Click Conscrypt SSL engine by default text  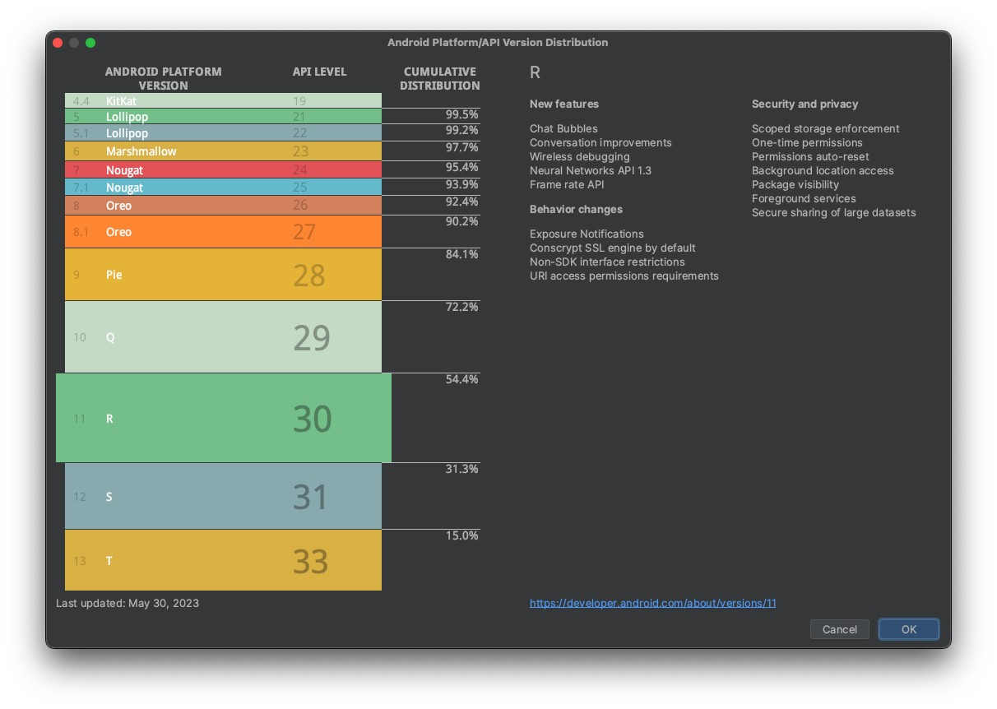pyautogui.click(x=612, y=248)
